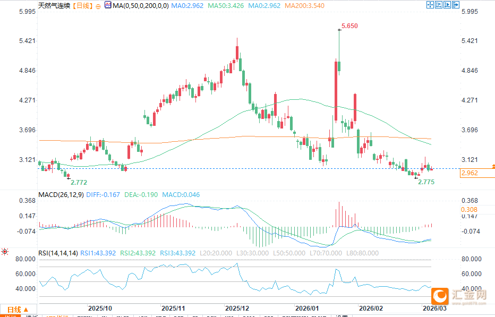The height and width of the screenshot is (317, 495).
Task: Click the DIFF:-0.167 value
Action: pyautogui.click(x=103, y=194)
